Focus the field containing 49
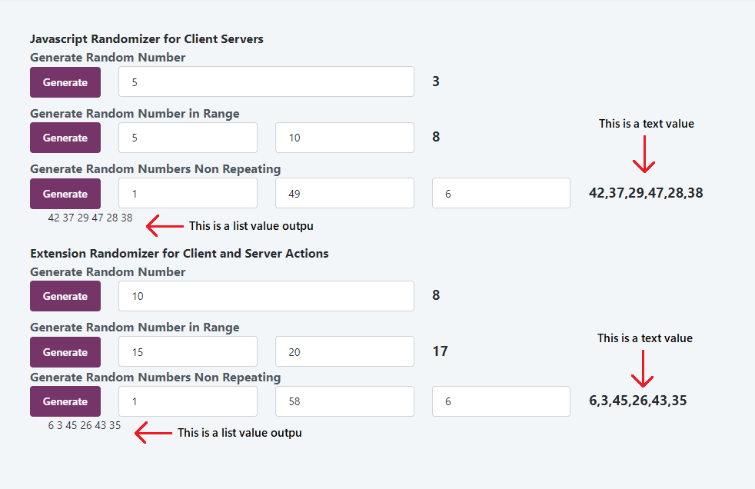The width and height of the screenshot is (755, 489). point(344,194)
